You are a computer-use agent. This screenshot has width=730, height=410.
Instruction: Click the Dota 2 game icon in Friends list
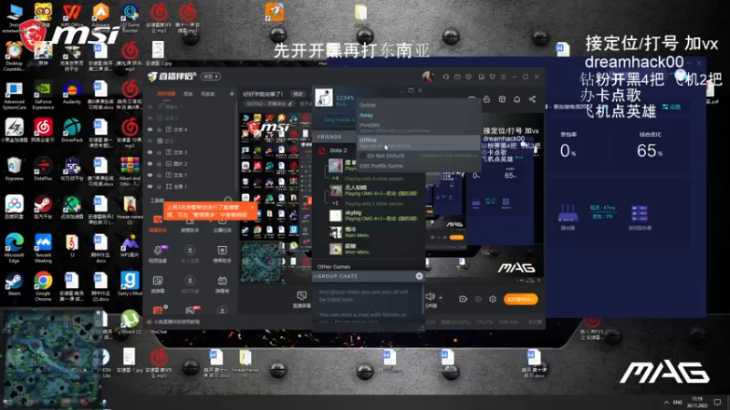pos(322,150)
